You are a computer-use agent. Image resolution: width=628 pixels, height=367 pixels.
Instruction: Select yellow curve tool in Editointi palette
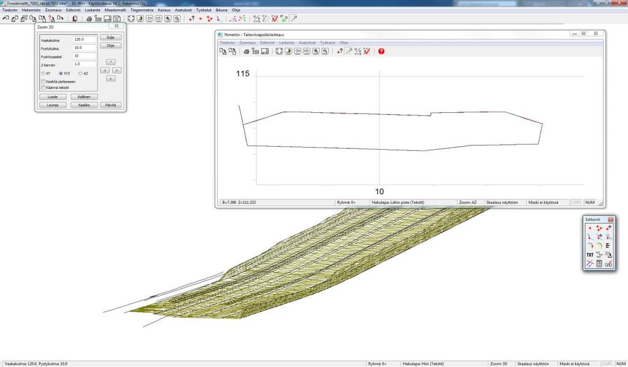[599, 245]
